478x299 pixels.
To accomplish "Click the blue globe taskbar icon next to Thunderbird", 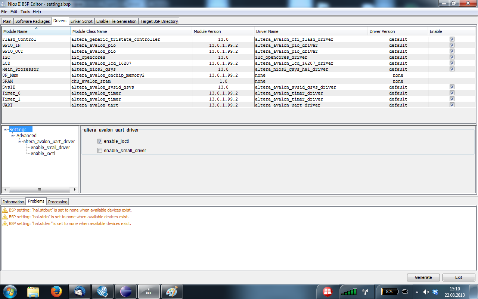I will click(x=103, y=291).
